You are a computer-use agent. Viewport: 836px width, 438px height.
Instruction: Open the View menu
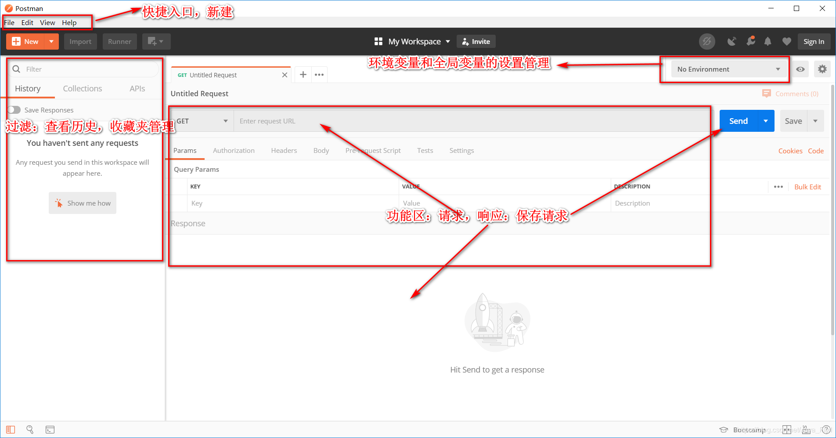[x=47, y=22]
